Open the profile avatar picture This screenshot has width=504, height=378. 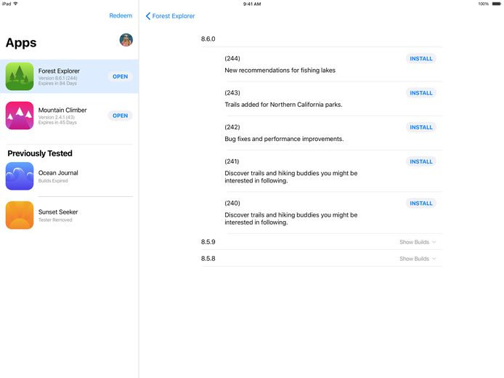126,40
